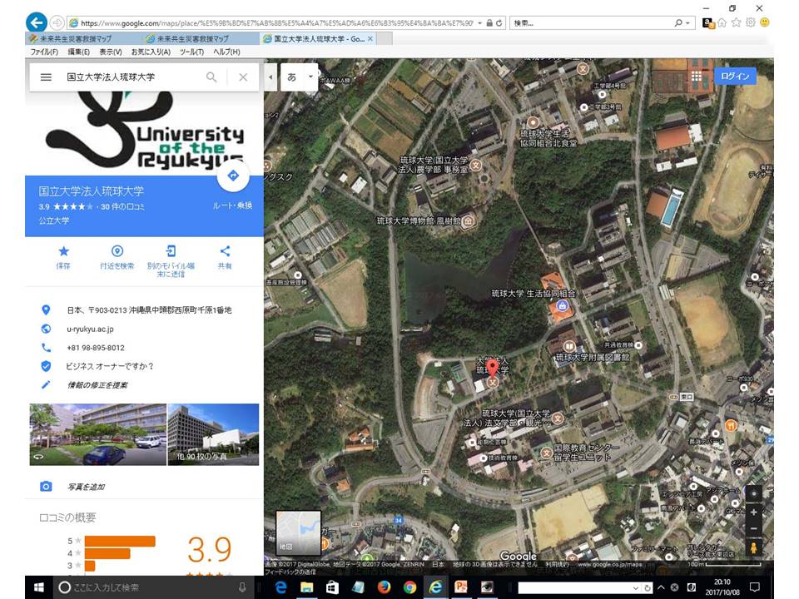Click the phone number +81 98-895-8012

point(95,348)
